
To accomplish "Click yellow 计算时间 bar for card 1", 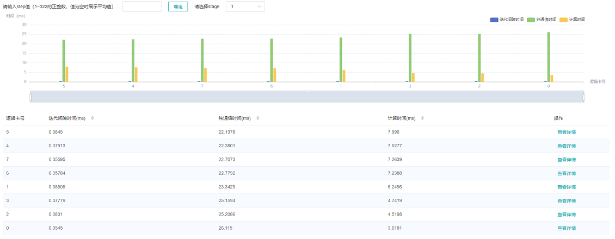I will [x=344, y=76].
